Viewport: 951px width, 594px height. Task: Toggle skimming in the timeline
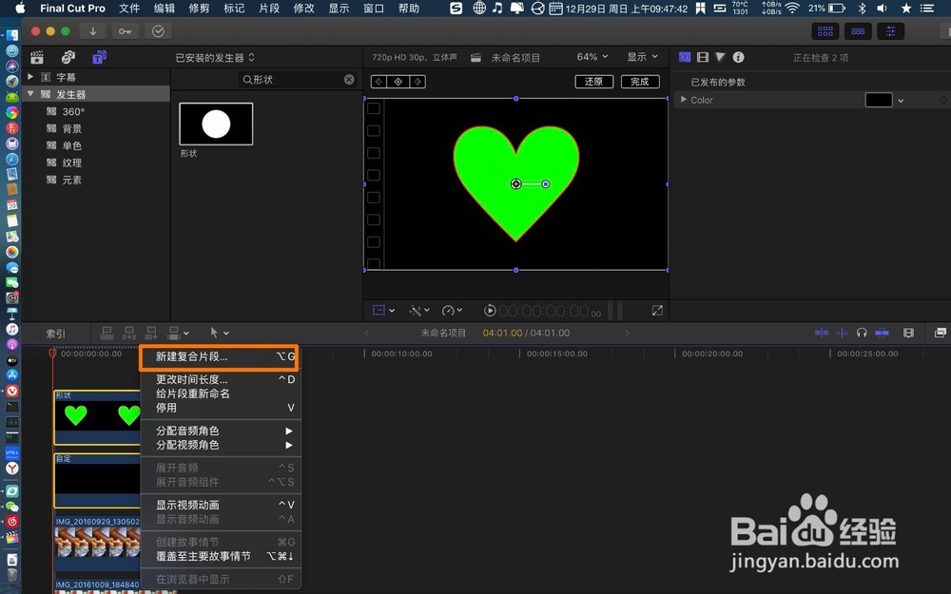pyautogui.click(x=822, y=332)
